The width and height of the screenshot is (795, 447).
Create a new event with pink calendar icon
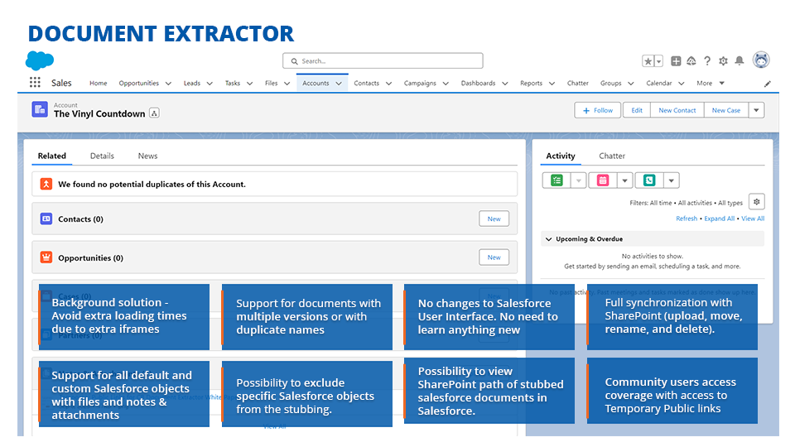[603, 180]
